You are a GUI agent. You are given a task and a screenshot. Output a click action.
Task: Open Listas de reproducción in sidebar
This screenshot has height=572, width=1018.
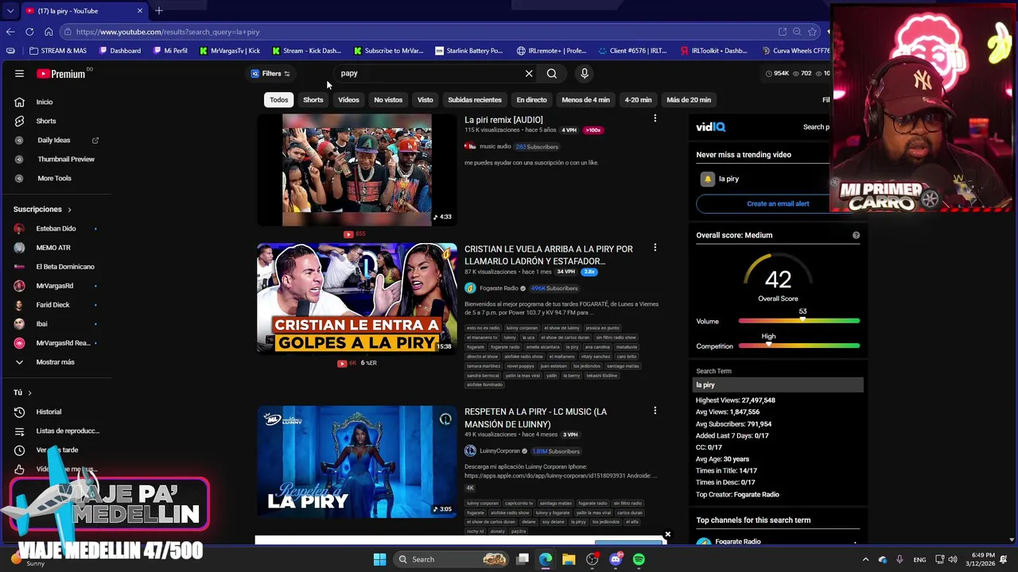(67, 431)
